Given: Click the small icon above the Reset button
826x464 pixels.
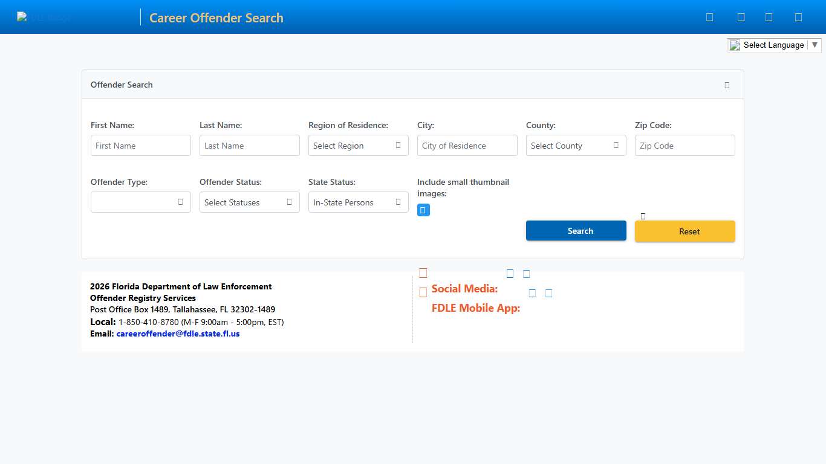Looking at the screenshot, I should pos(643,216).
